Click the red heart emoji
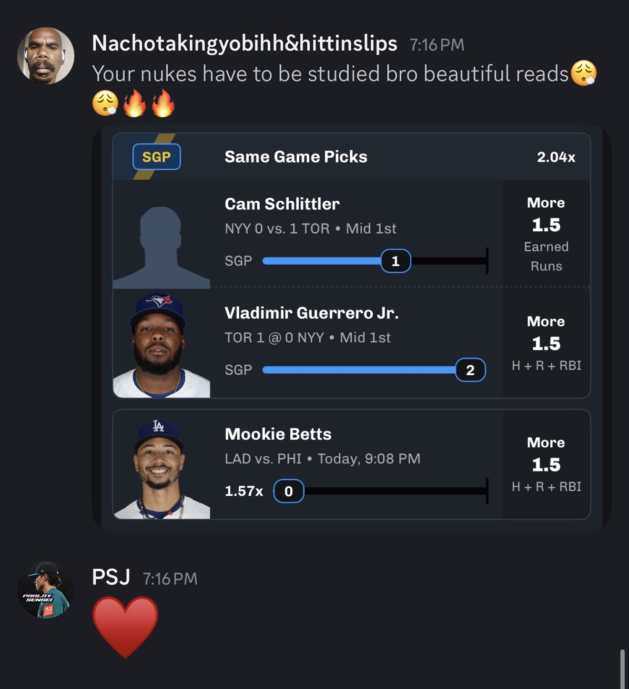 click(x=125, y=626)
